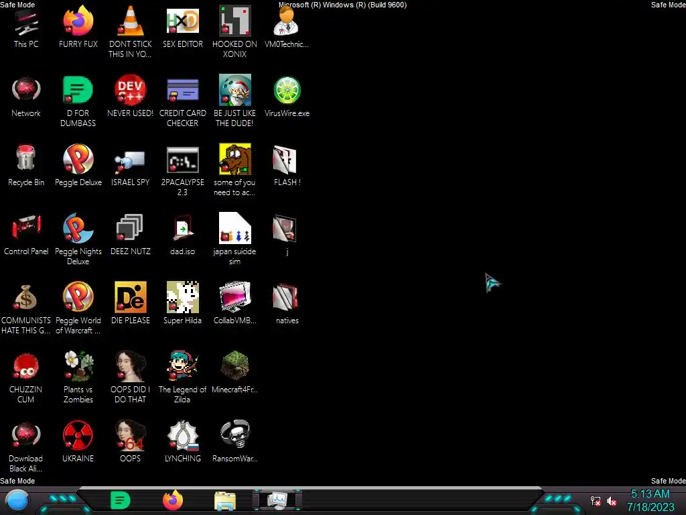Select the HOOKED ON XONIX icon
This screenshot has height=515, width=686.
point(235,21)
